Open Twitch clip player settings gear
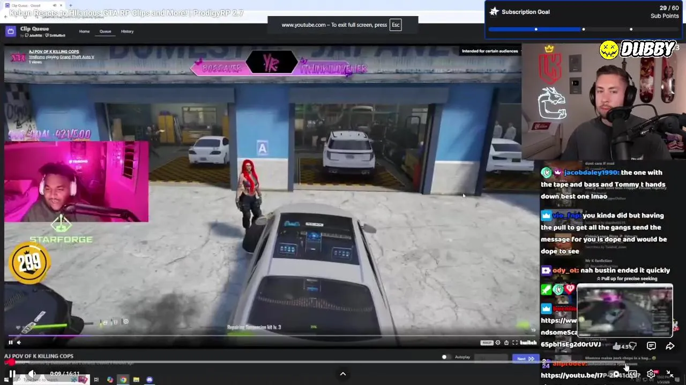The width and height of the screenshot is (686, 385). 498,343
